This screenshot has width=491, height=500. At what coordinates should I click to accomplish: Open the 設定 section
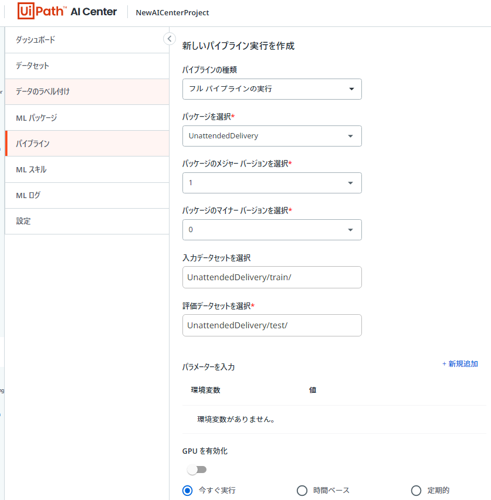coord(24,221)
